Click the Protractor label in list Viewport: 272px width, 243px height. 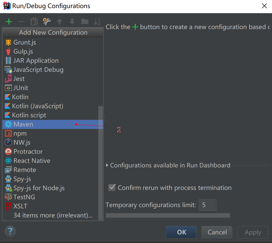click(28, 151)
